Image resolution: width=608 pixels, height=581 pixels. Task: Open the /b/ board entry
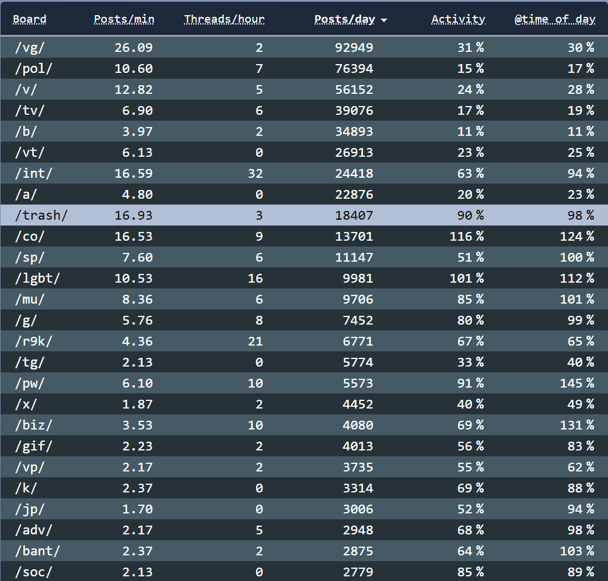[x=26, y=131]
